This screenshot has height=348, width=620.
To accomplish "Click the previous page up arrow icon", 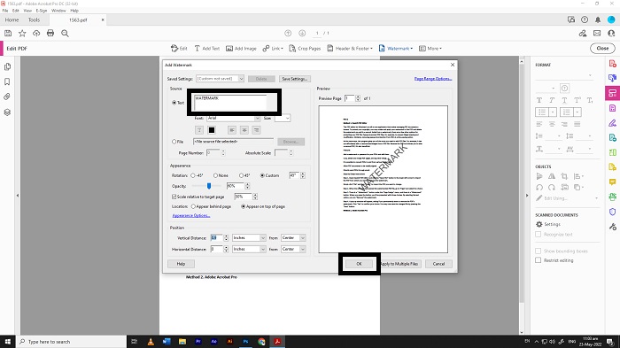I will [288, 34].
